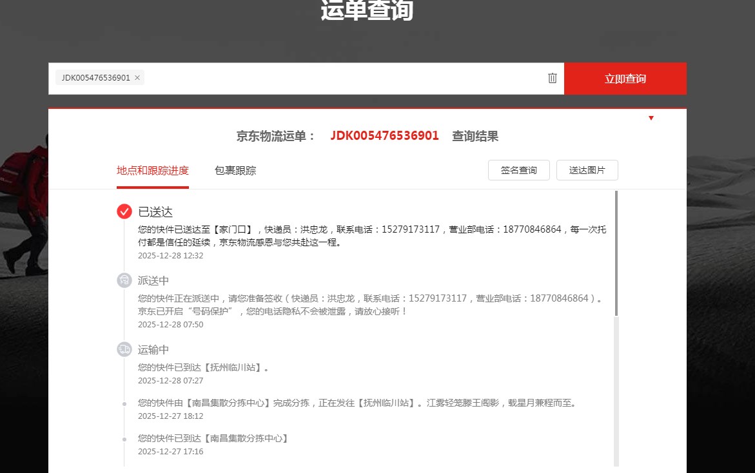
Task: Click the 运输中 truck status icon
Action: click(x=124, y=349)
